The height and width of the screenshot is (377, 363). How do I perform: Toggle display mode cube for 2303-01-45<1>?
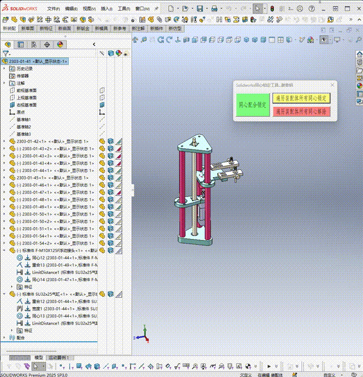111,178
